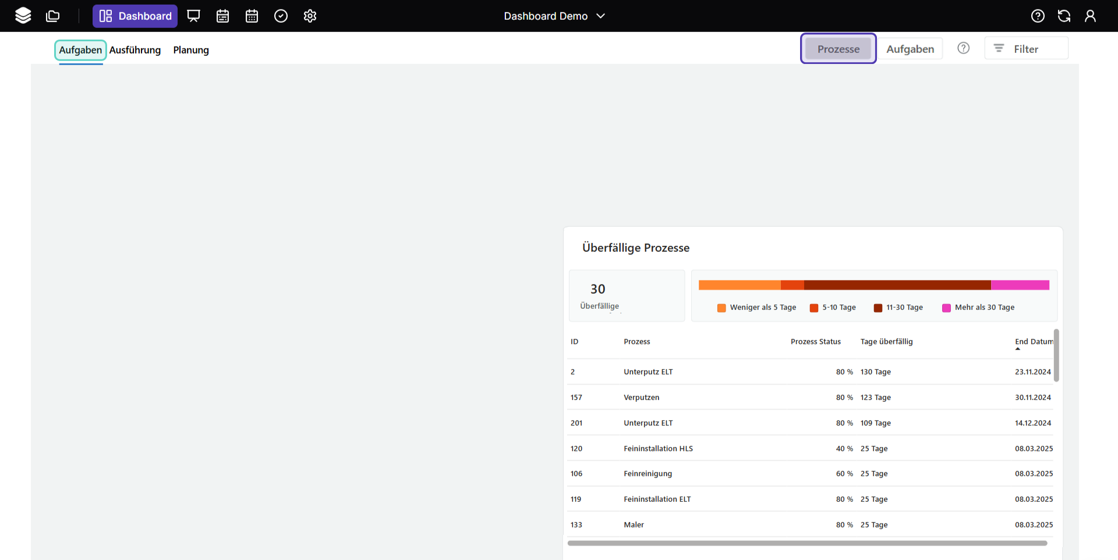This screenshot has width=1118, height=560.
Task: Switch to the Planung tab
Action: click(191, 50)
